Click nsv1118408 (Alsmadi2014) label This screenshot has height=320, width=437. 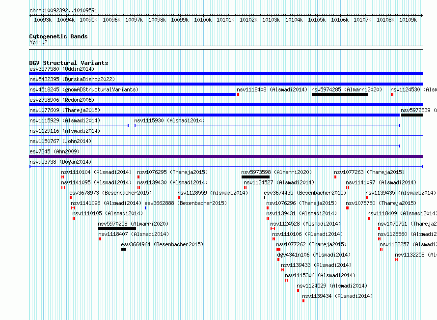tap(272, 89)
